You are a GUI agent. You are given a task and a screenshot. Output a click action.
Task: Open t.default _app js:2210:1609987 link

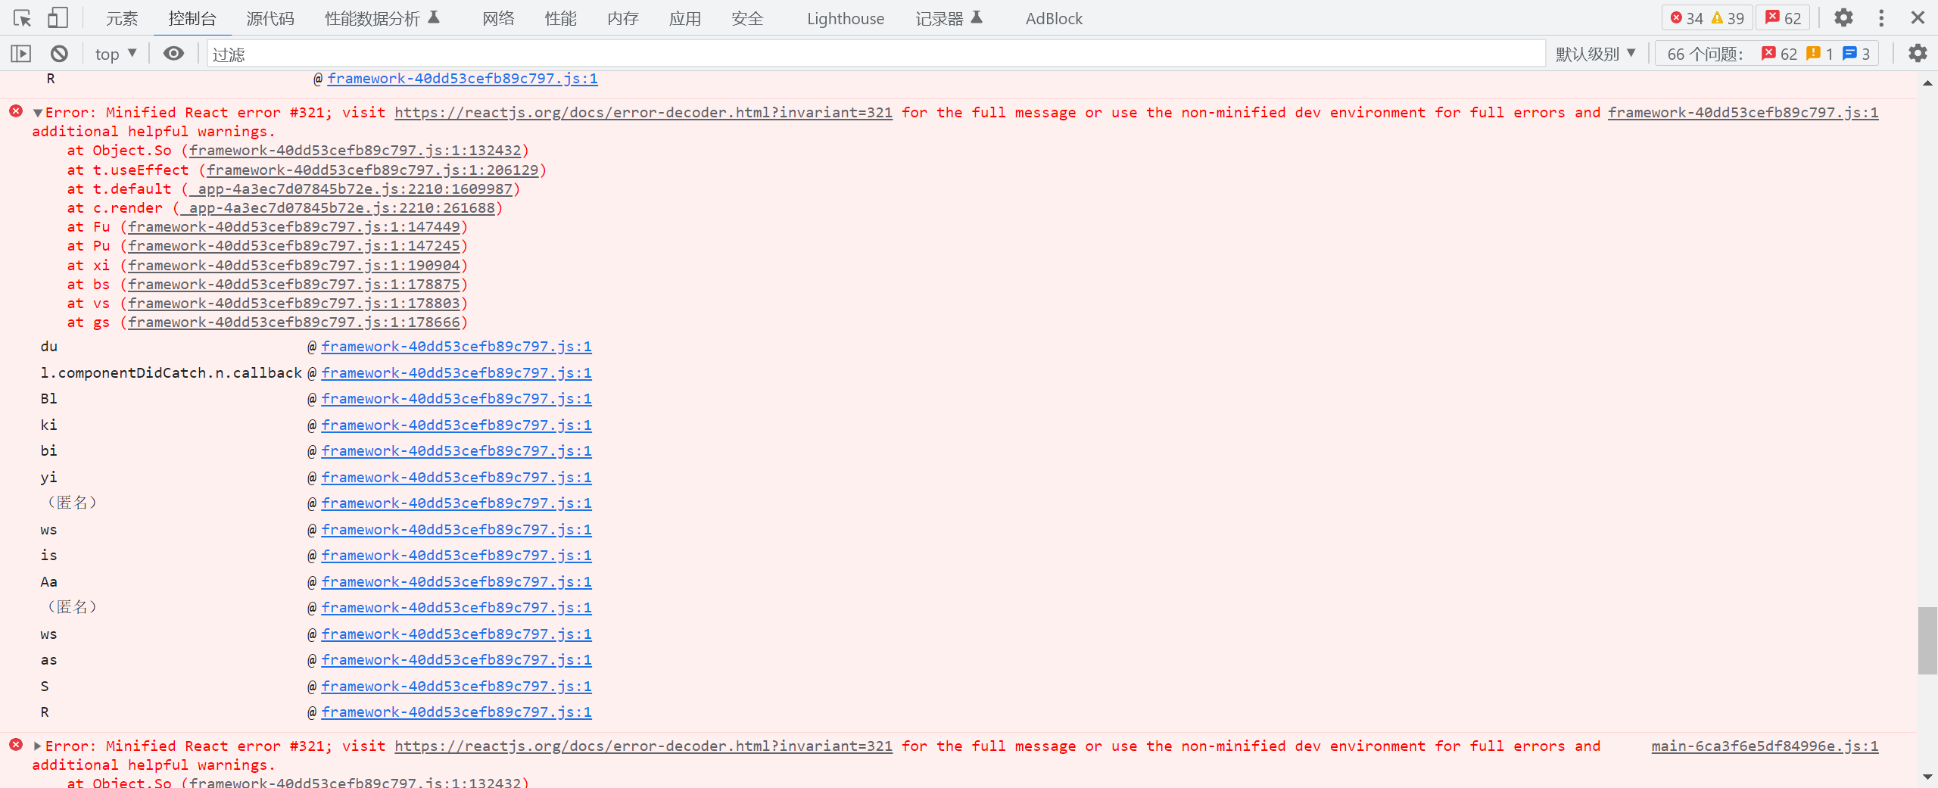[351, 189]
